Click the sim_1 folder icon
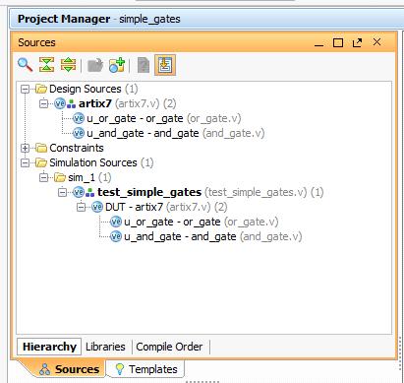404x383 pixels. point(60,177)
